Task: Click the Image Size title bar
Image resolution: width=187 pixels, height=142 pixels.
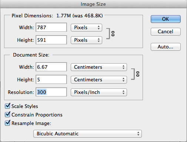Action: (93, 4)
